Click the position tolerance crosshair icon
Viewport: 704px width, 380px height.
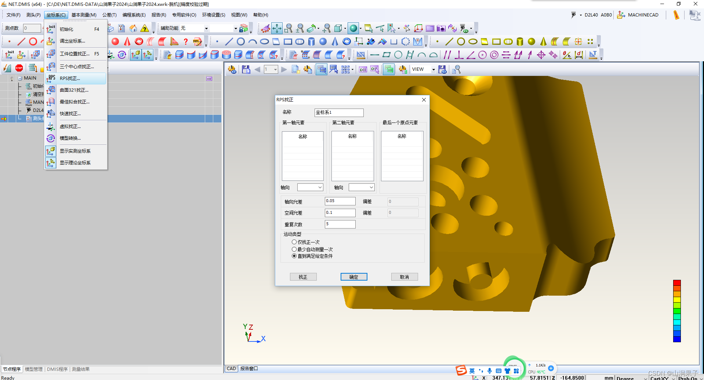click(541, 55)
